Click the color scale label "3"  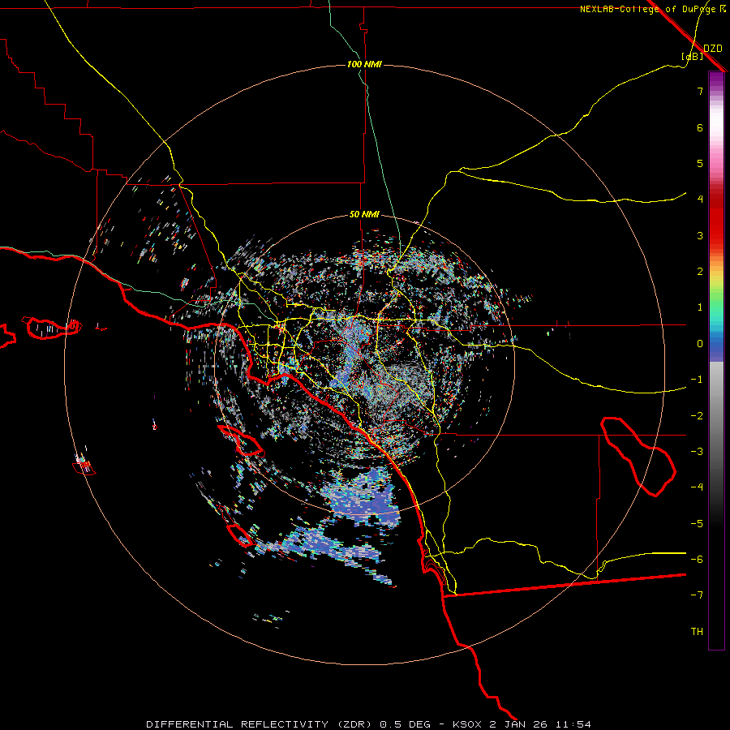(x=700, y=235)
